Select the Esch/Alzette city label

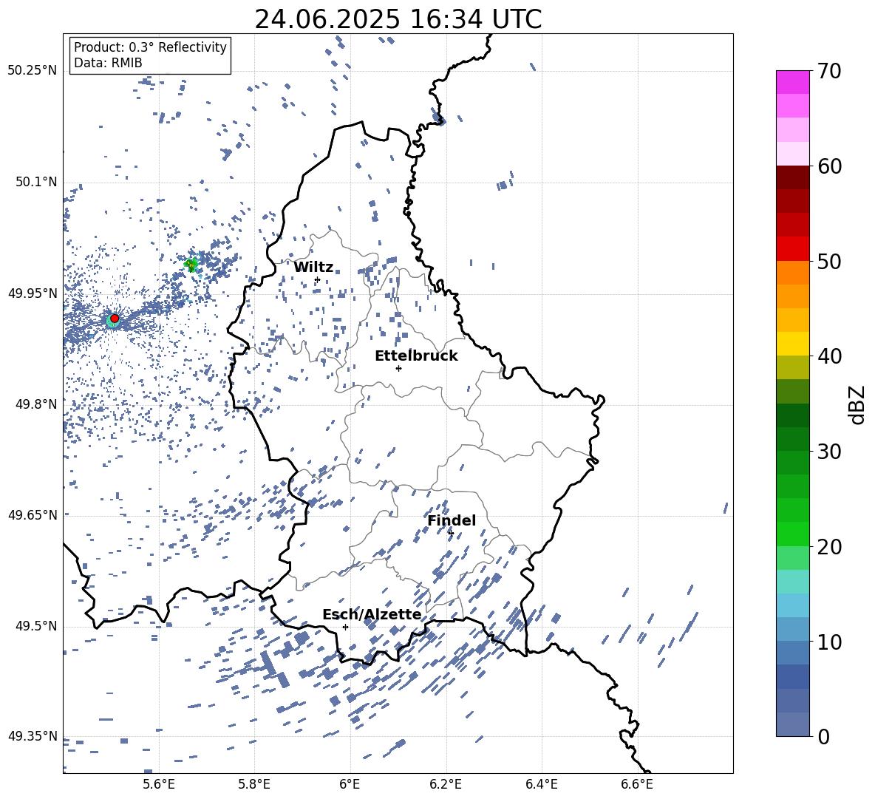coord(372,614)
